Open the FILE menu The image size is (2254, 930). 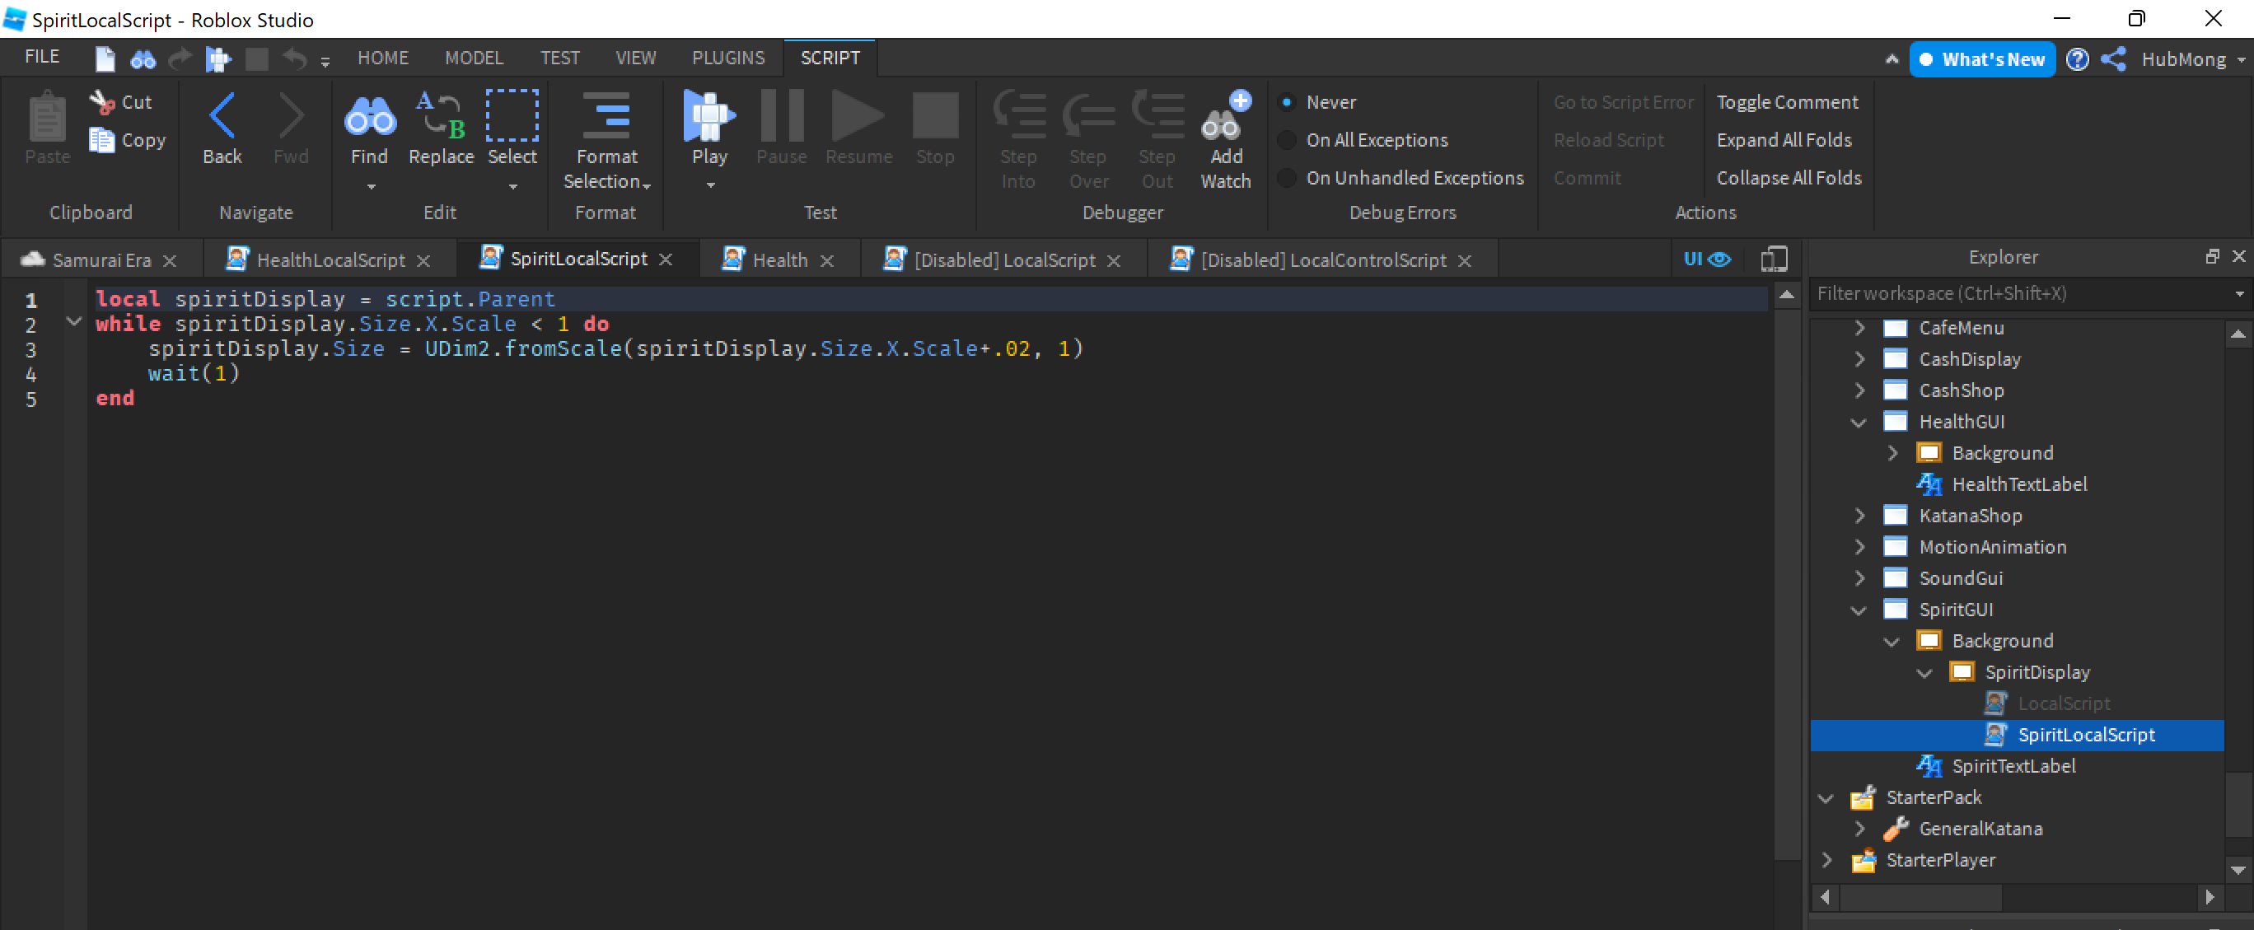pyautogui.click(x=42, y=57)
